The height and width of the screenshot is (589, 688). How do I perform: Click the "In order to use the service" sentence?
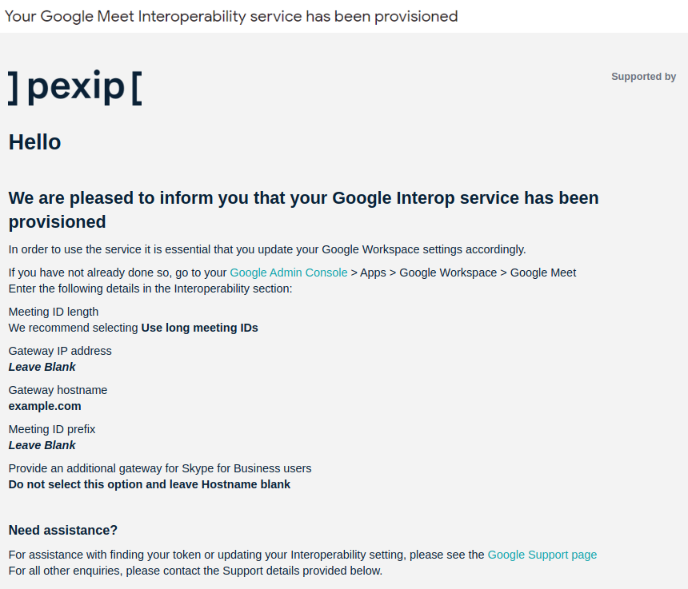pyautogui.click(x=267, y=249)
